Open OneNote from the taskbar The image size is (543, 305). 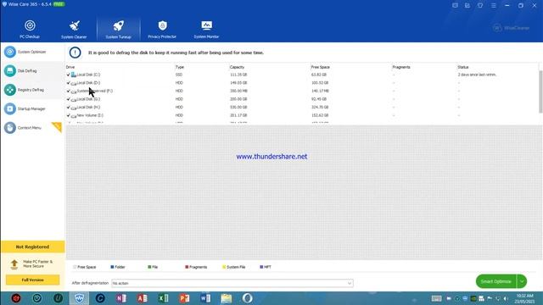[121, 298]
